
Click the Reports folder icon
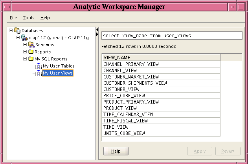31,52
